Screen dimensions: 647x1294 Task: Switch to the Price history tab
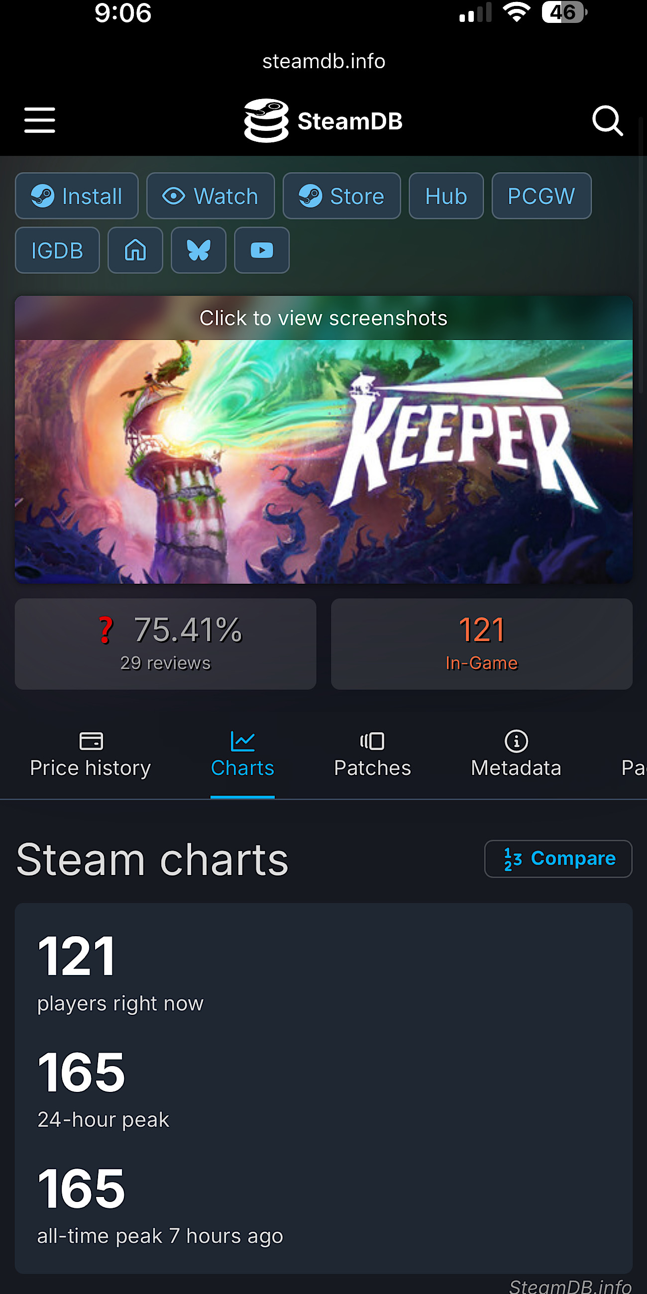91,755
